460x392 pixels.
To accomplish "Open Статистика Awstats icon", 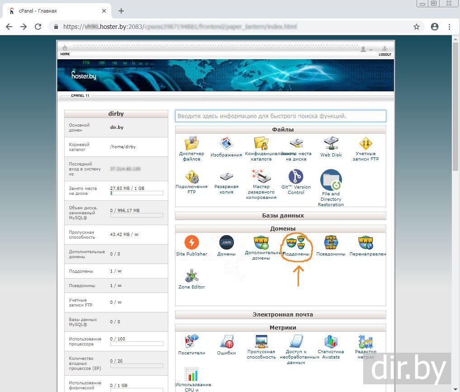I will [x=331, y=341].
